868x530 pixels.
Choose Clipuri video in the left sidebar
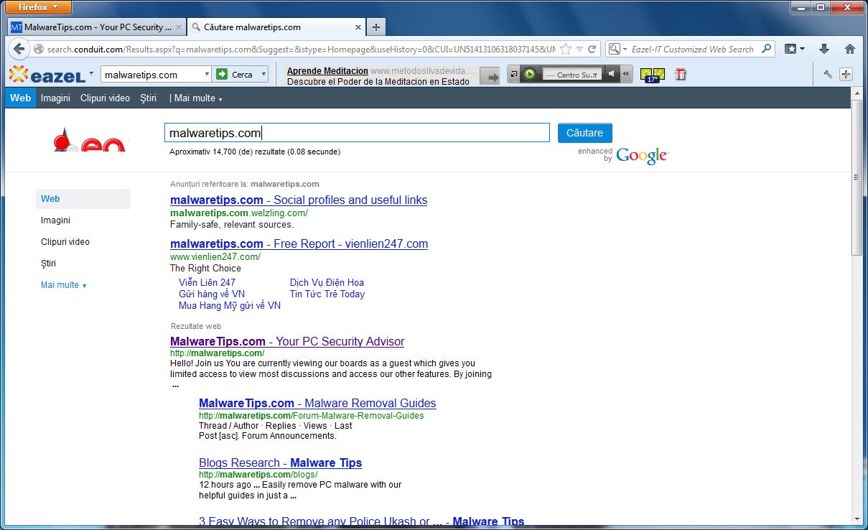click(x=65, y=242)
